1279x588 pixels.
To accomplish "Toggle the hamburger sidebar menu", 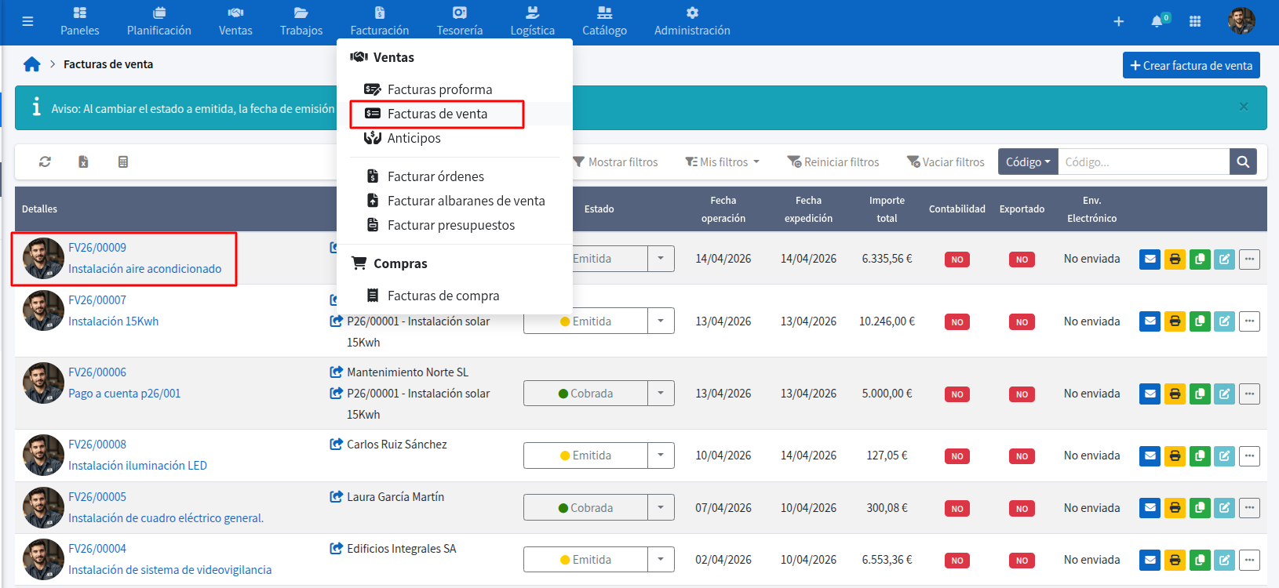I will pos(27,21).
